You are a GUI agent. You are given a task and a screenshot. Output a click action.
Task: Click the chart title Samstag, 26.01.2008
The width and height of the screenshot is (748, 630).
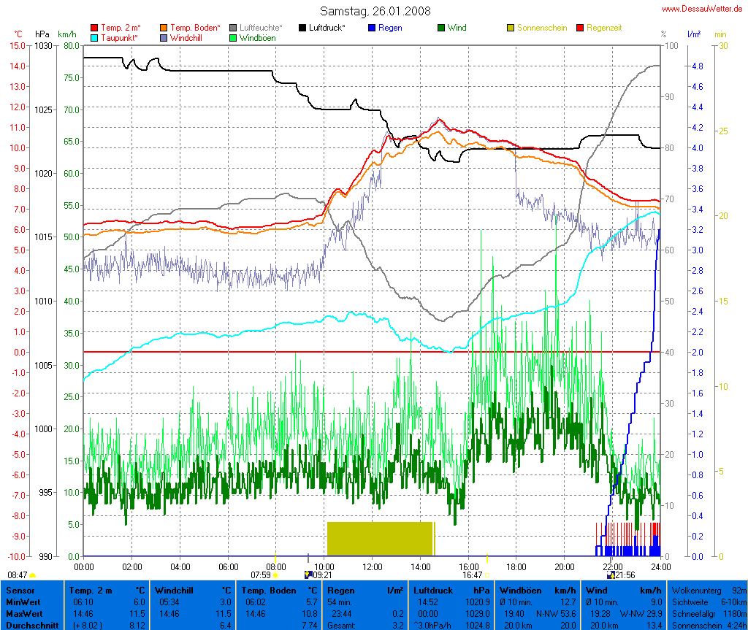pyautogui.click(x=375, y=11)
